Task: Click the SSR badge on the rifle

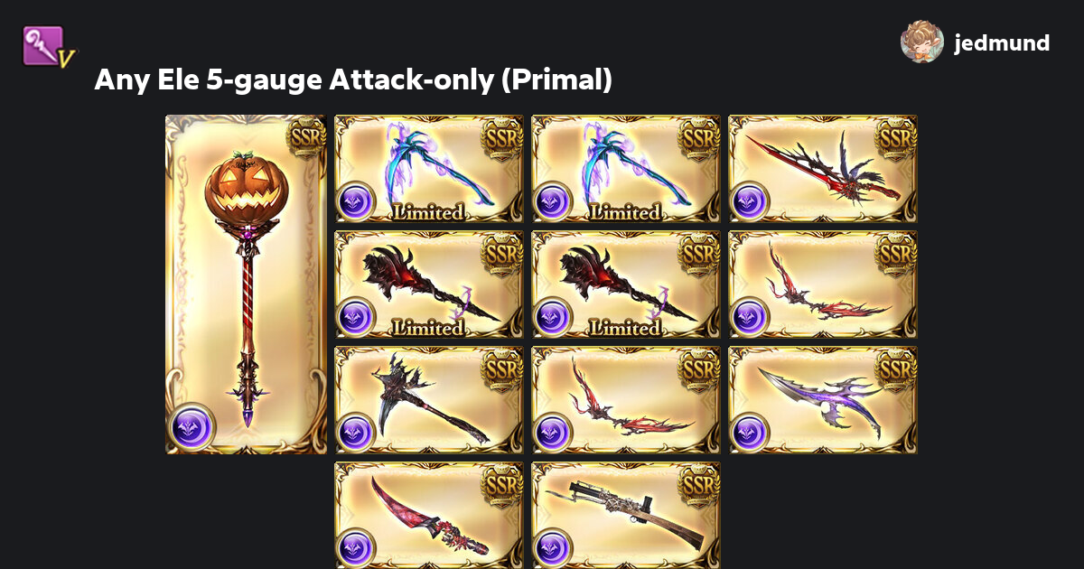Action: [699, 485]
